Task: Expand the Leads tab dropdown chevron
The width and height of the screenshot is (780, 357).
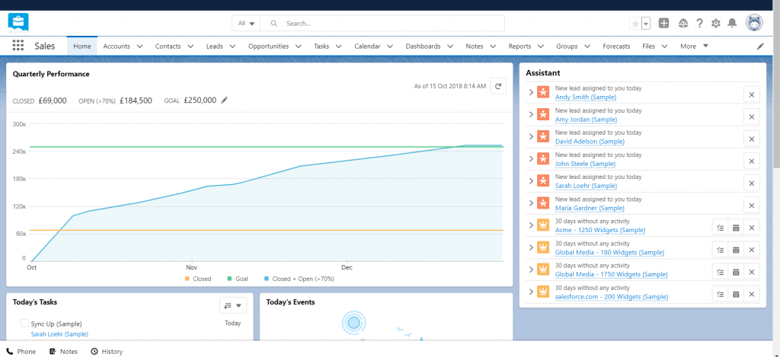Action: pyautogui.click(x=232, y=46)
